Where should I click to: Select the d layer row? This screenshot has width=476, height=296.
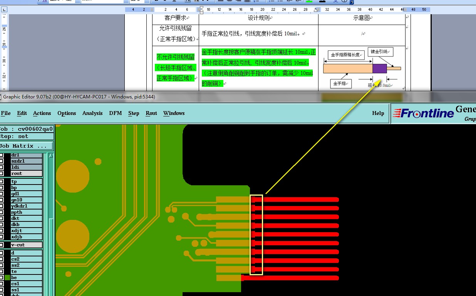coord(27,253)
